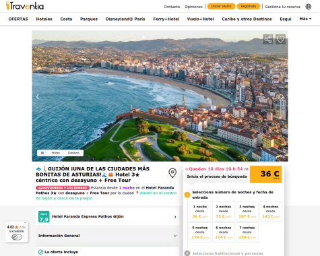Open the Costa menu item

coord(66,19)
